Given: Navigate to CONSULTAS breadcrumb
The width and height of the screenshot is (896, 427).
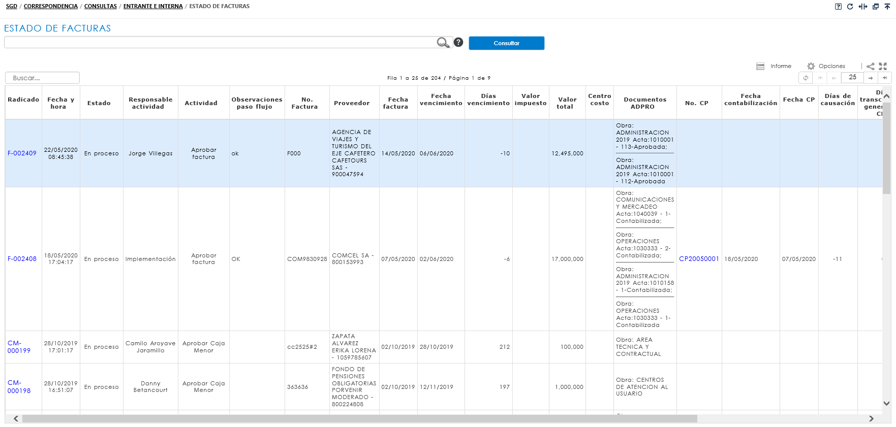Looking at the screenshot, I should [101, 7].
